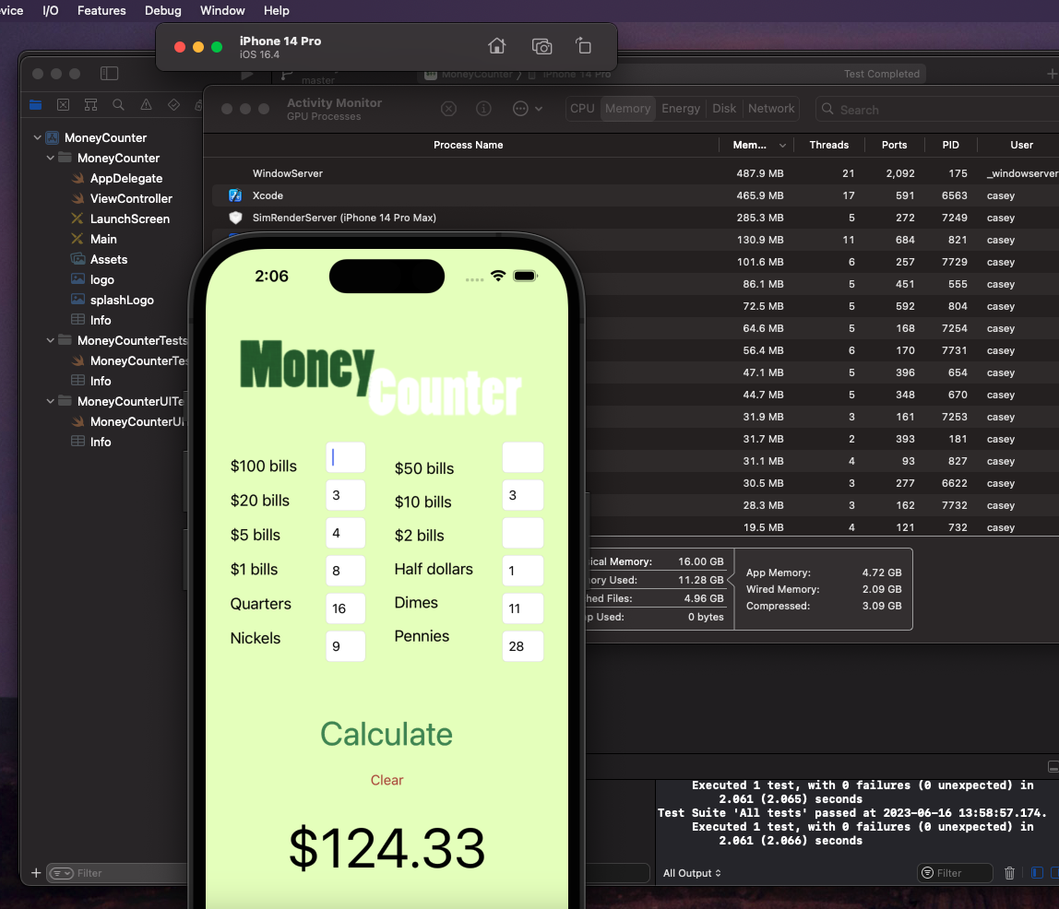This screenshot has height=909, width=1059.
Task: Click the Simulator Home button icon
Action: [x=496, y=46]
